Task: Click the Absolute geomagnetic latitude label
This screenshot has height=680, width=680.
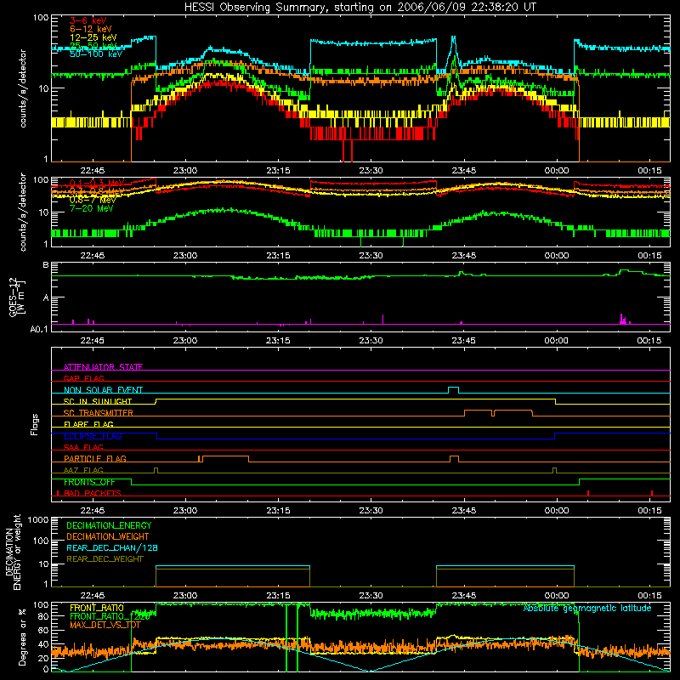Action: click(587, 608)
